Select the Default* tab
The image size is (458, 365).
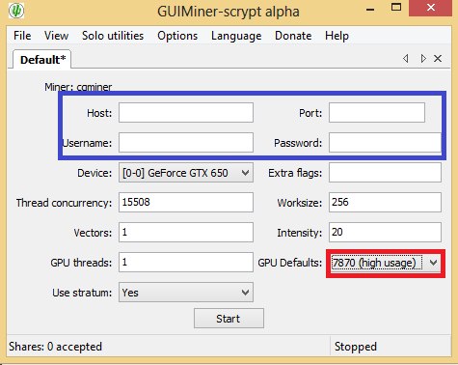click(42, 60)
